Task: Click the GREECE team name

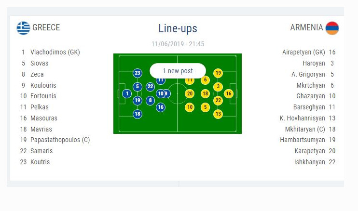Action: [46, 27]
